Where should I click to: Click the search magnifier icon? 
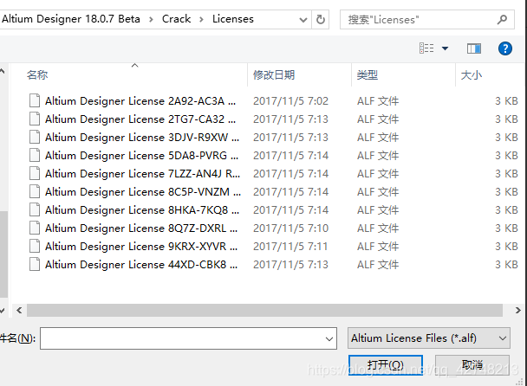click(x=502, y=19)
